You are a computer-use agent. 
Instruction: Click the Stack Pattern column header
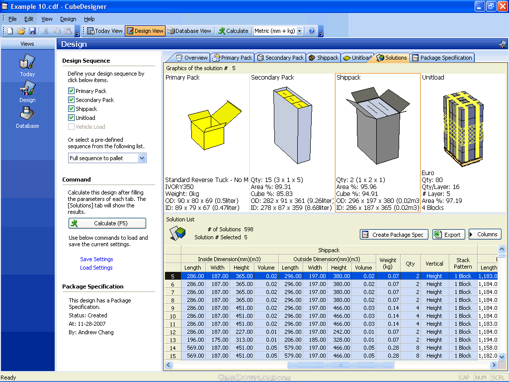(x=463, y=264)
